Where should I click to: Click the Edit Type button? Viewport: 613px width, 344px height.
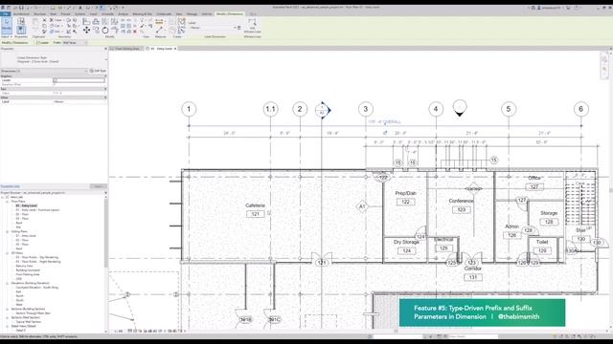click(x=98, y=71)
